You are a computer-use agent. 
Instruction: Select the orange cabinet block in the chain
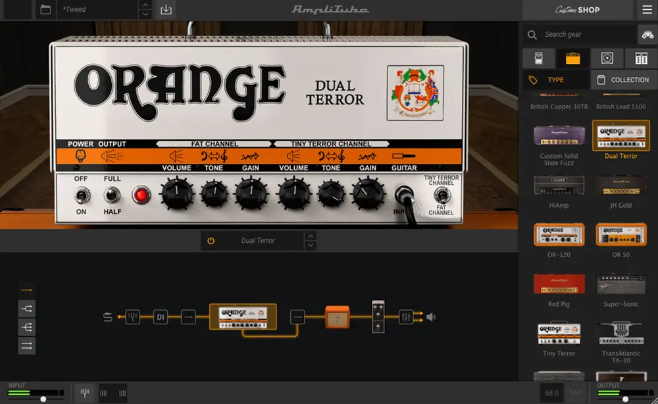(x=338, y=316)
